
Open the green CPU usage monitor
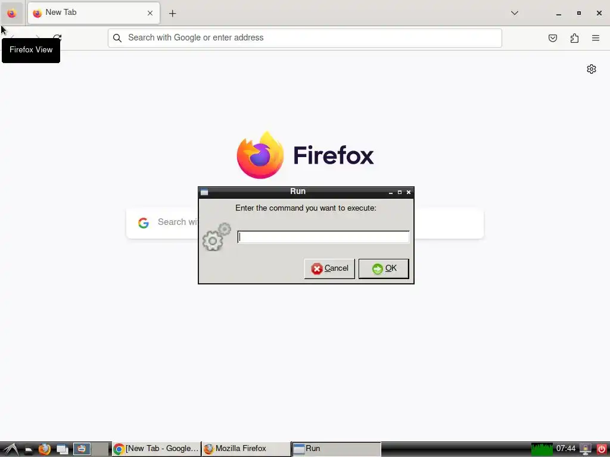coord(541,449)
